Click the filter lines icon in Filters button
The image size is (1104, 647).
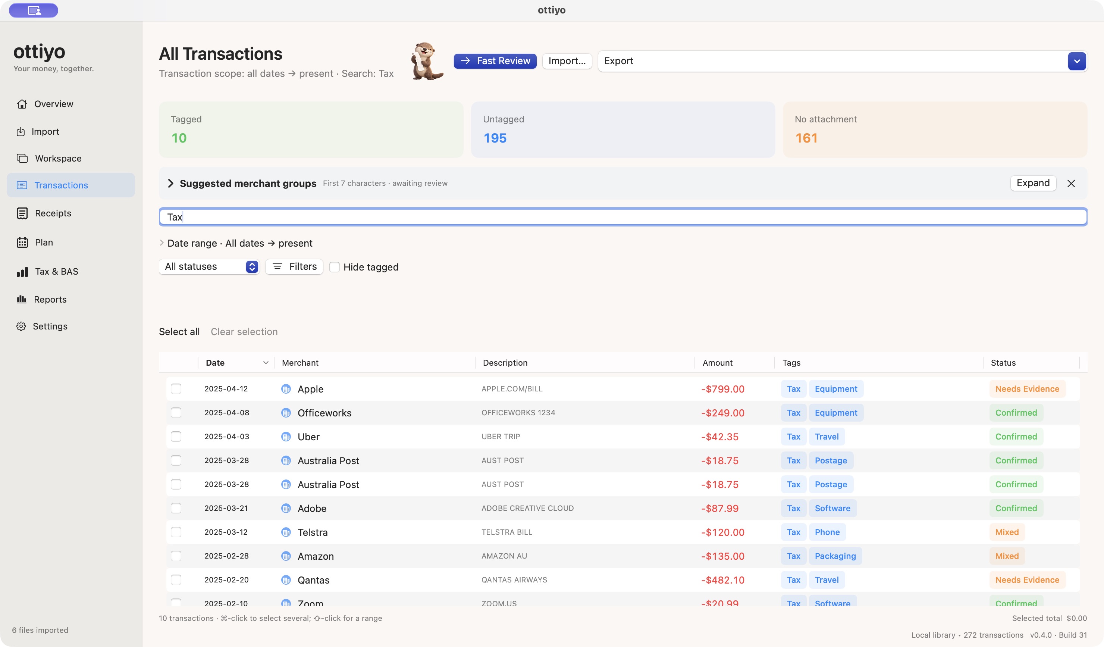[x=277, y=266]
